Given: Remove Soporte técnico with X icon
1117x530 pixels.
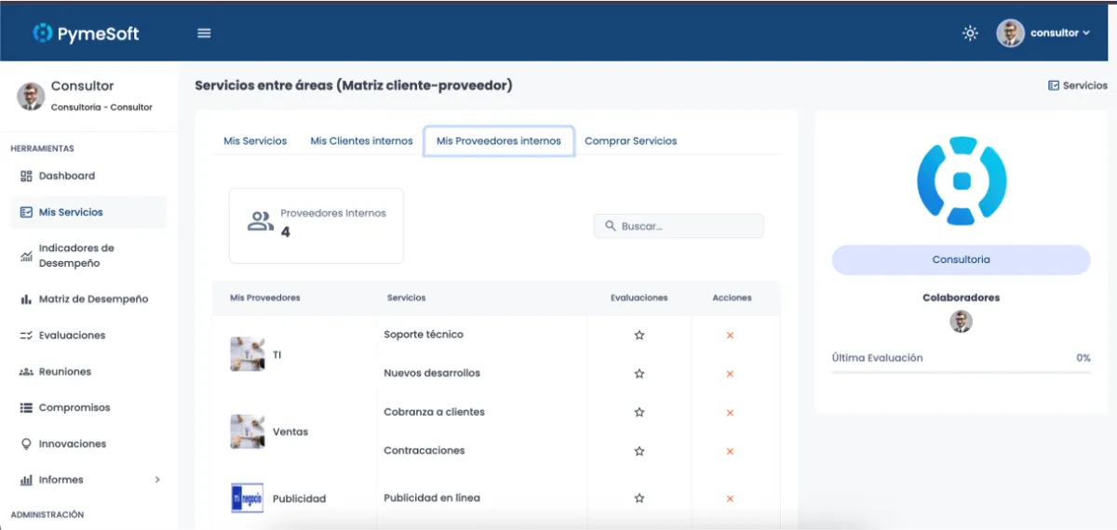Looking at the screenshot, I should coord(730,335).
